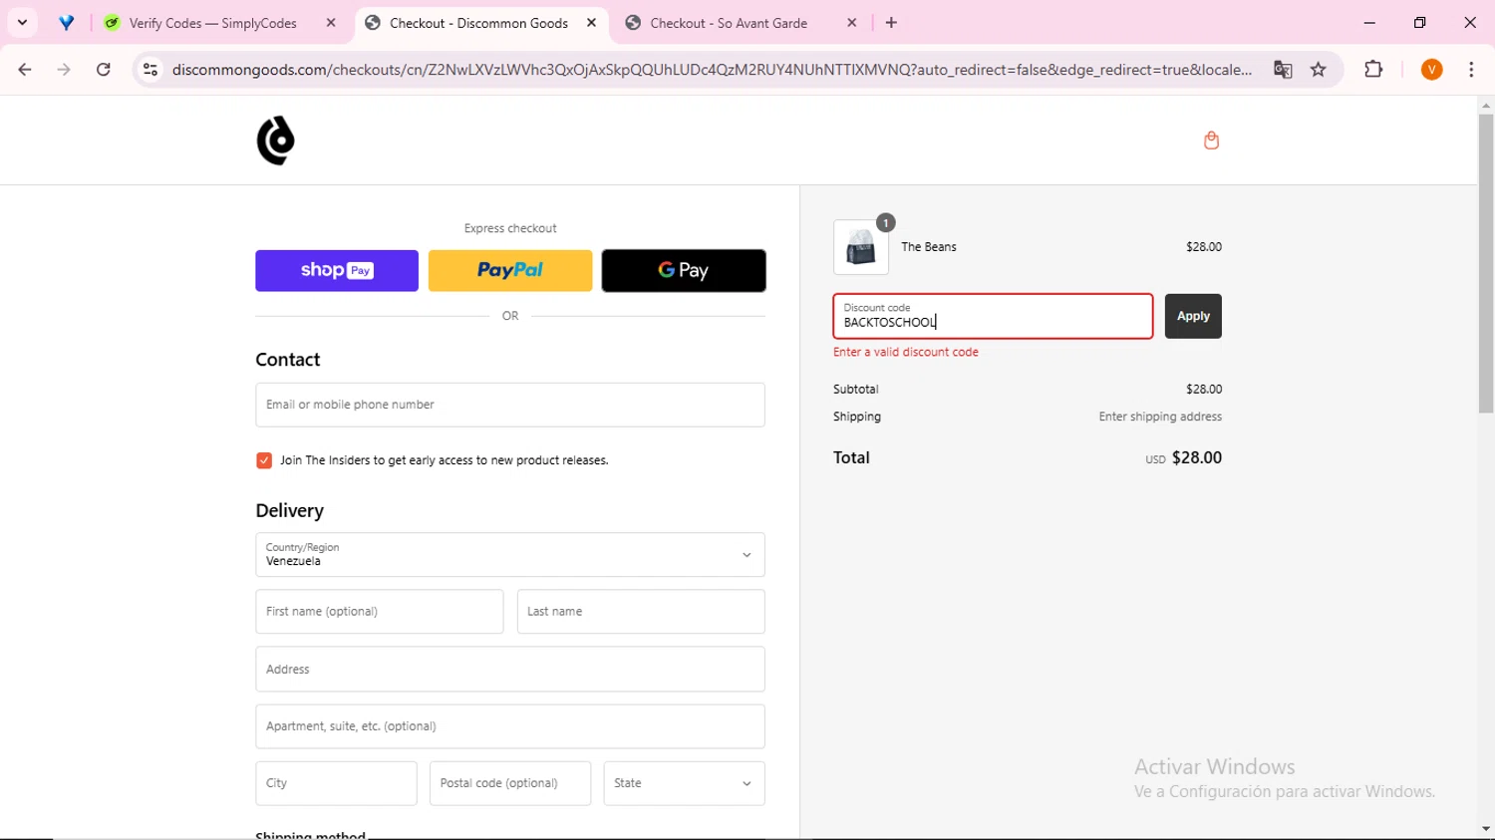Open Chrome's three-dot menu
The image size is (1495, 840).
pos(1471,70)
